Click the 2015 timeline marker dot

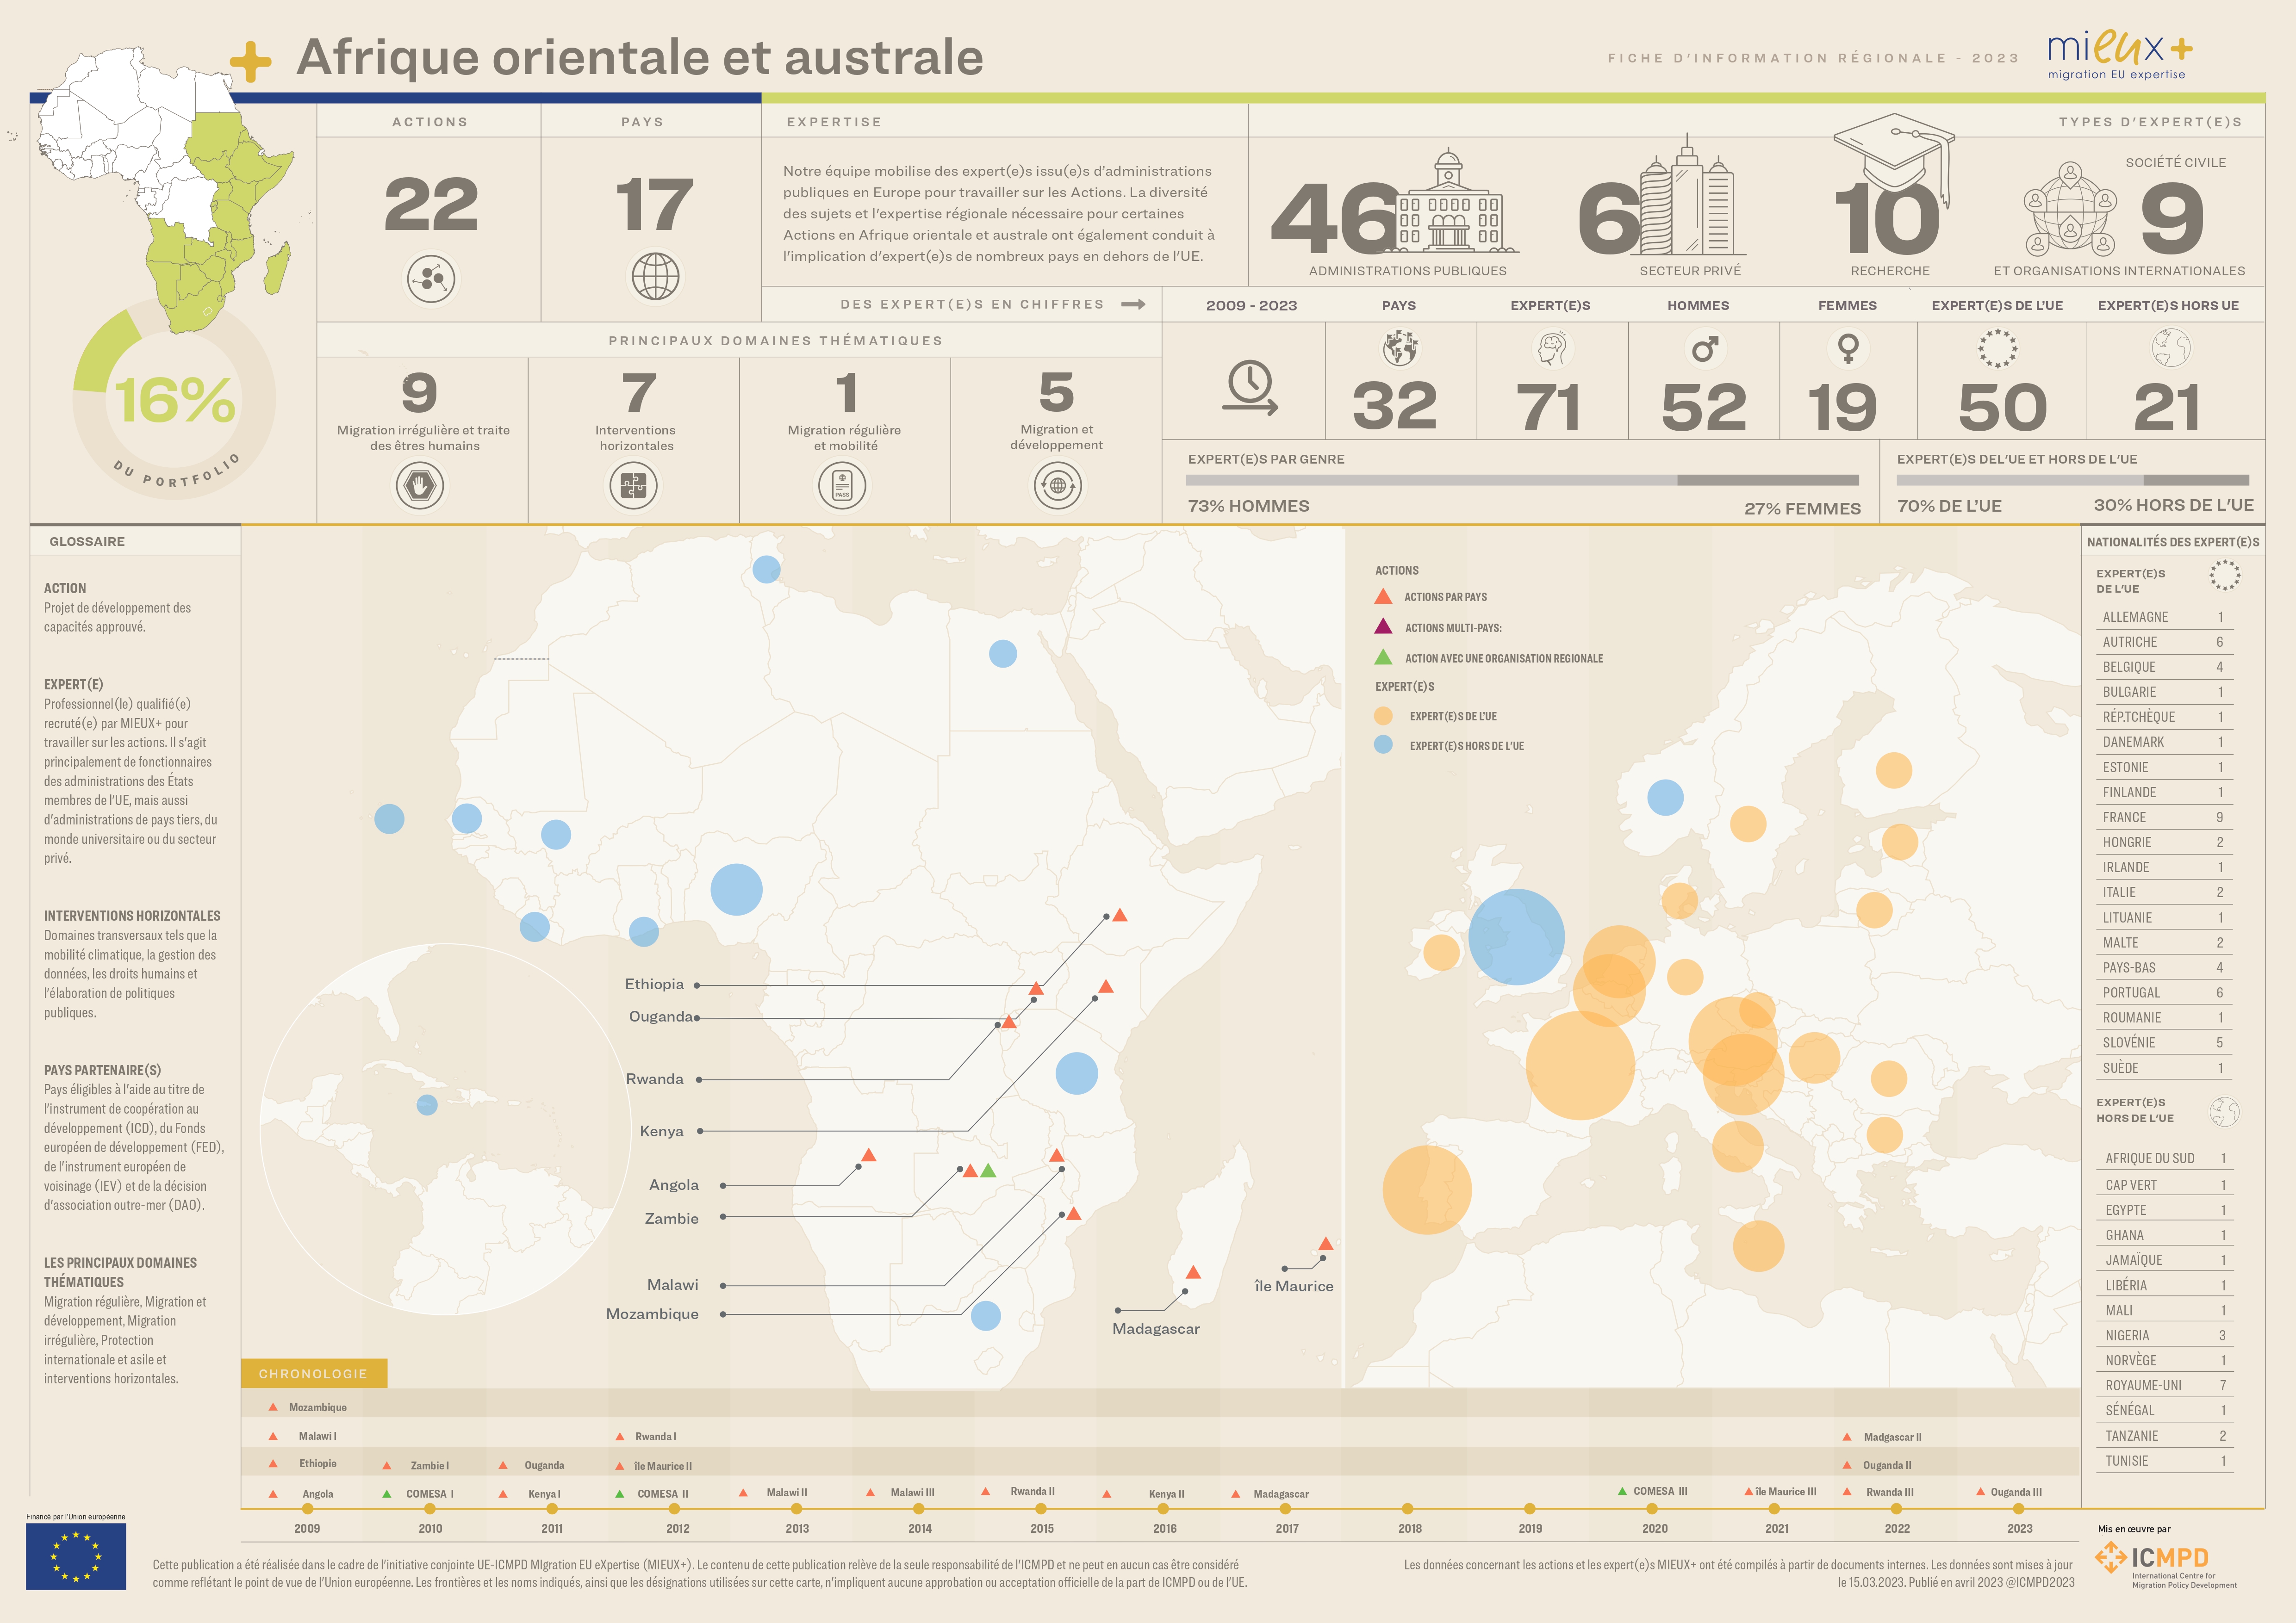pyautogui.click(x=1041, y=1508)
